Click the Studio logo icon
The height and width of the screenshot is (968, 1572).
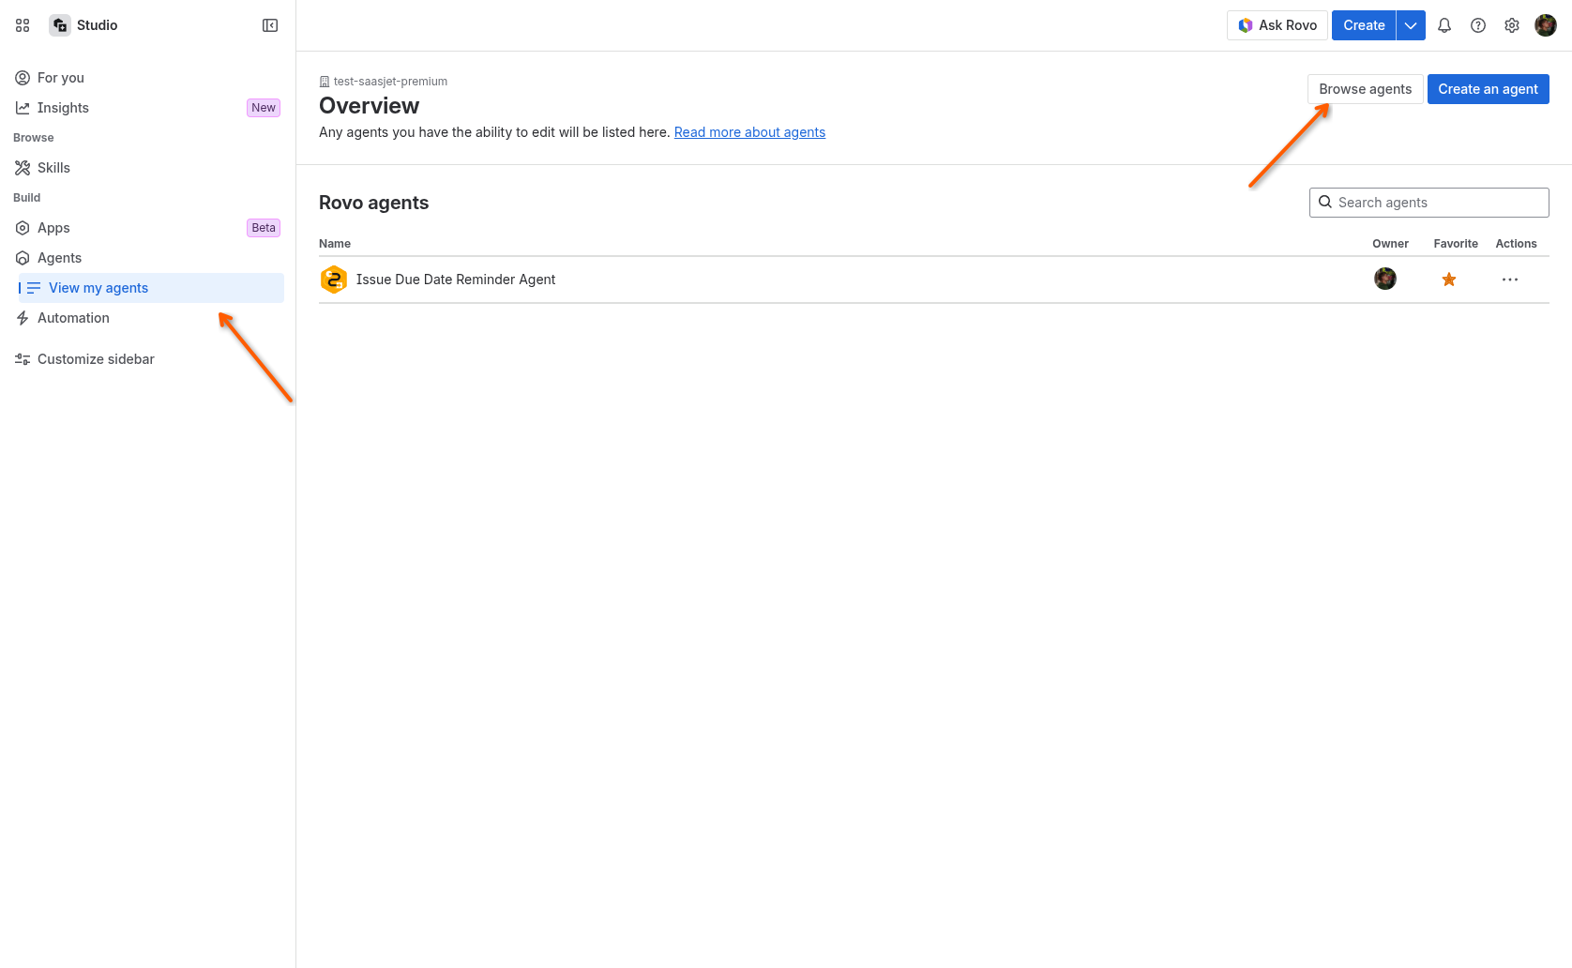pos(60,25)
